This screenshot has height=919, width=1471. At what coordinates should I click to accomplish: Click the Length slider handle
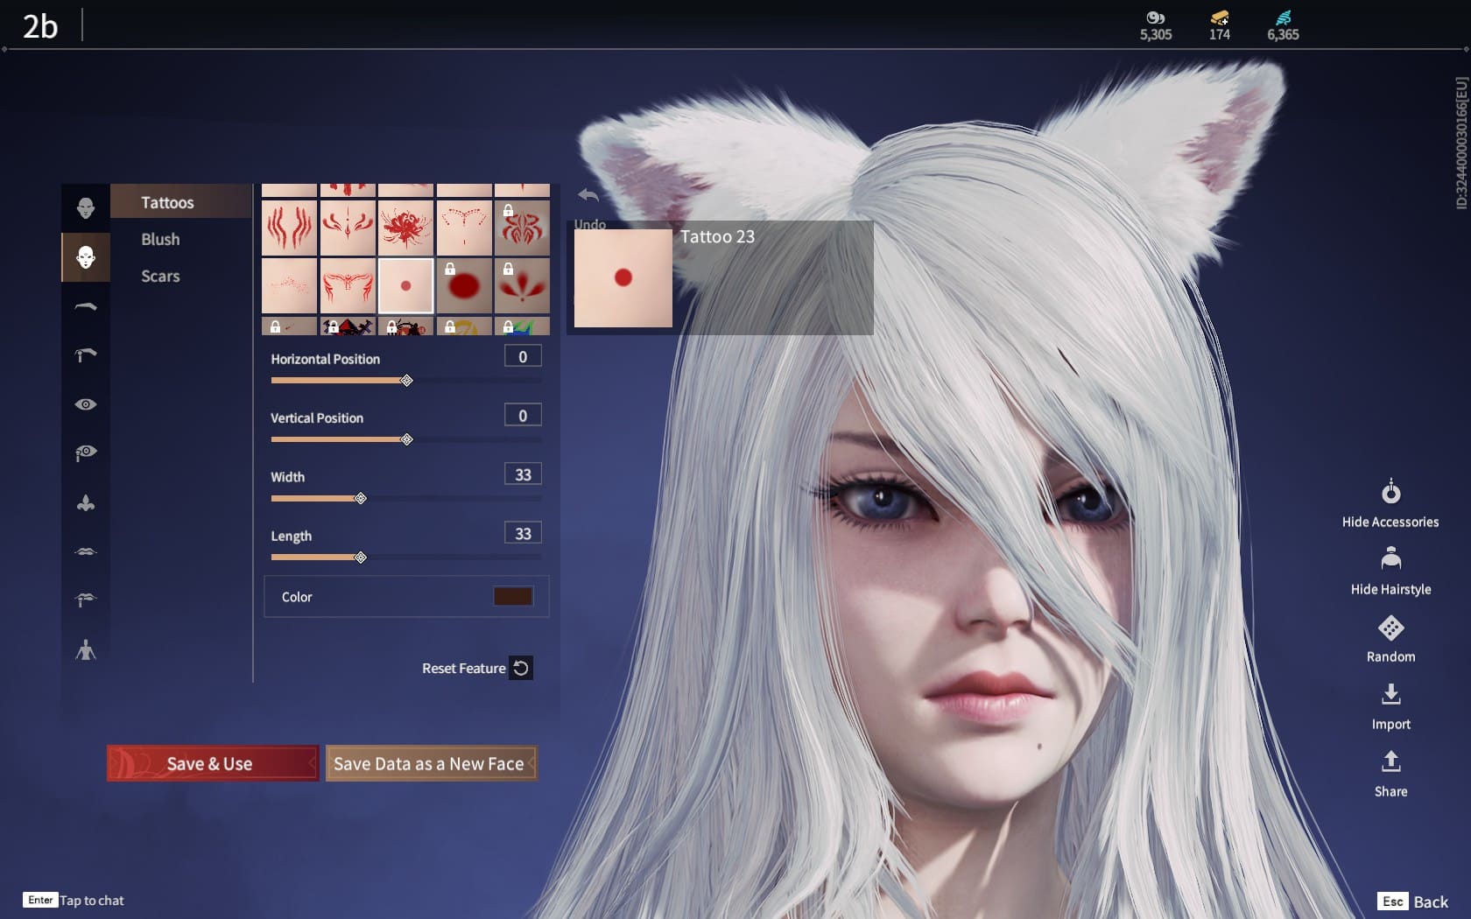360,558
